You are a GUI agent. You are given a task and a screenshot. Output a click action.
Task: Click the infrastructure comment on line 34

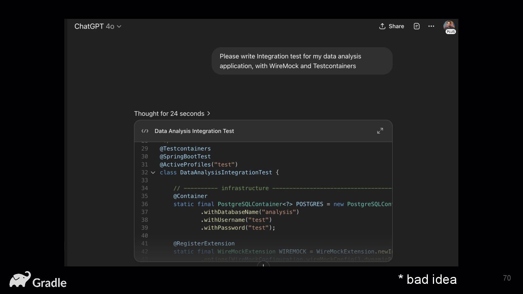[x=283, y=188]
